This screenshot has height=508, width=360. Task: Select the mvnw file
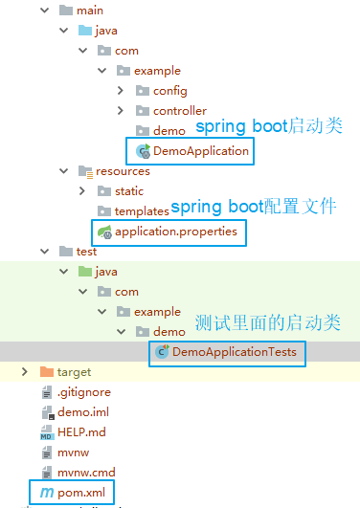[x=74, y=453]
